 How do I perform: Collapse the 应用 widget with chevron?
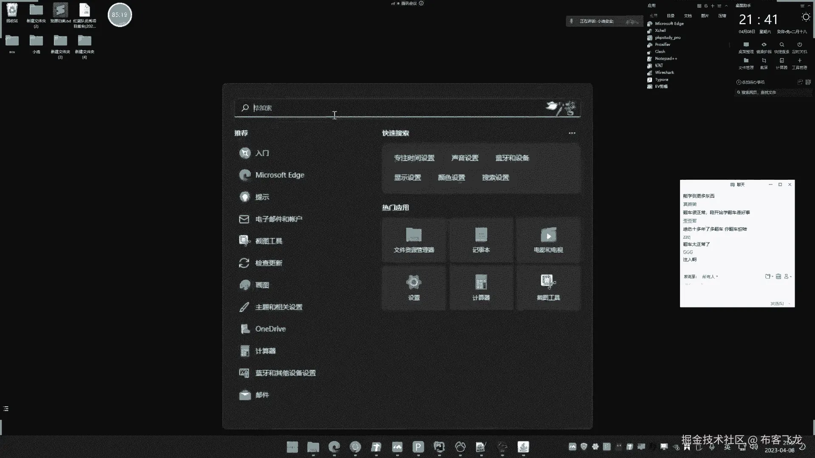pos(726,6)
